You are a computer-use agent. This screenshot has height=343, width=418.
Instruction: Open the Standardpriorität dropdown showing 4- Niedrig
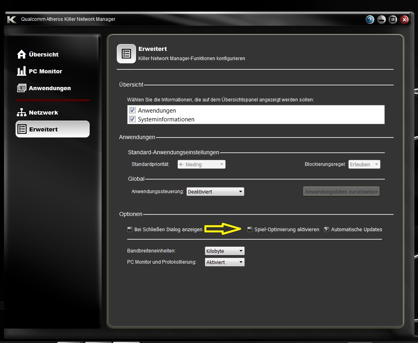(x=202, y=164)
